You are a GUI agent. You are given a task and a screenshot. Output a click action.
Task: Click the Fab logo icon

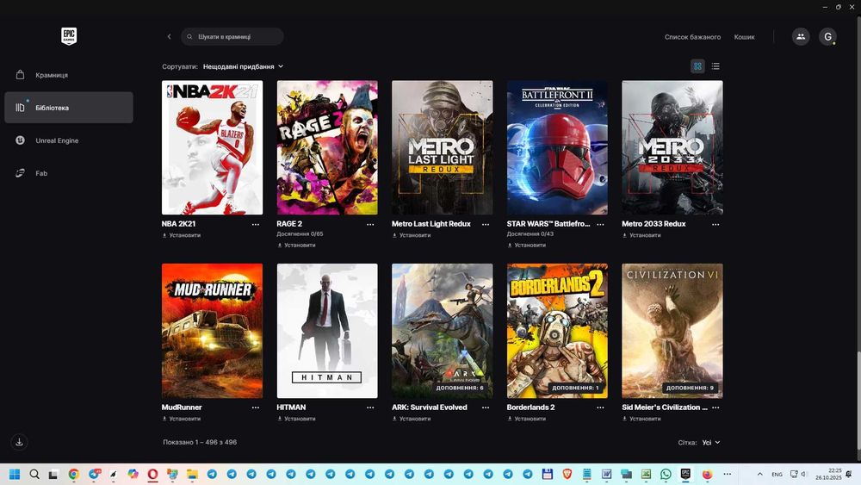pos(21,173)
